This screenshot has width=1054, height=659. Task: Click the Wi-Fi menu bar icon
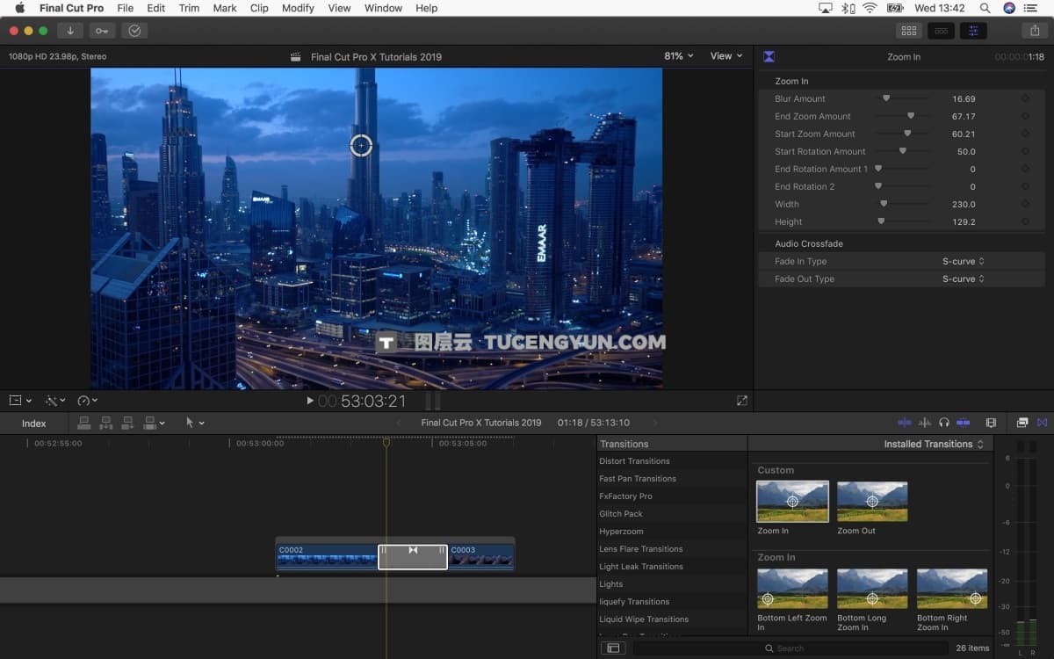[x=870, y=8]
